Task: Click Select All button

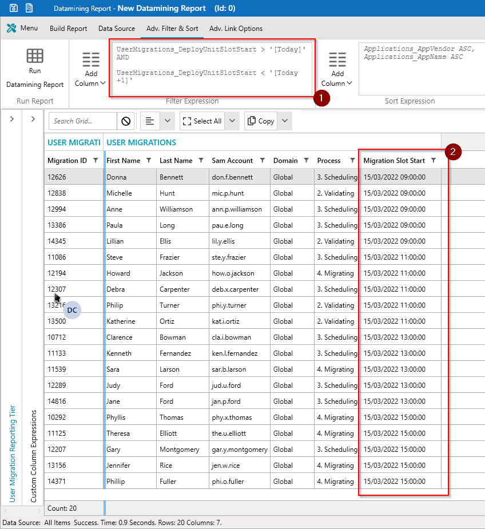Action: coord(202,121)
